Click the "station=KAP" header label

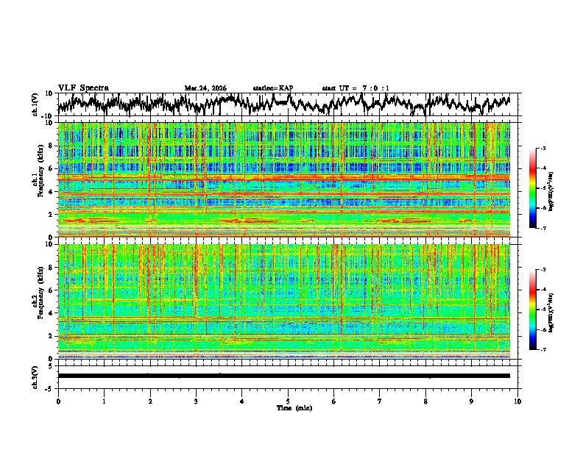(272, 88)
